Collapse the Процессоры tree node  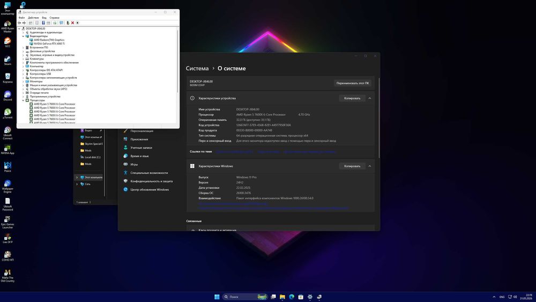[x=23, y=100]
